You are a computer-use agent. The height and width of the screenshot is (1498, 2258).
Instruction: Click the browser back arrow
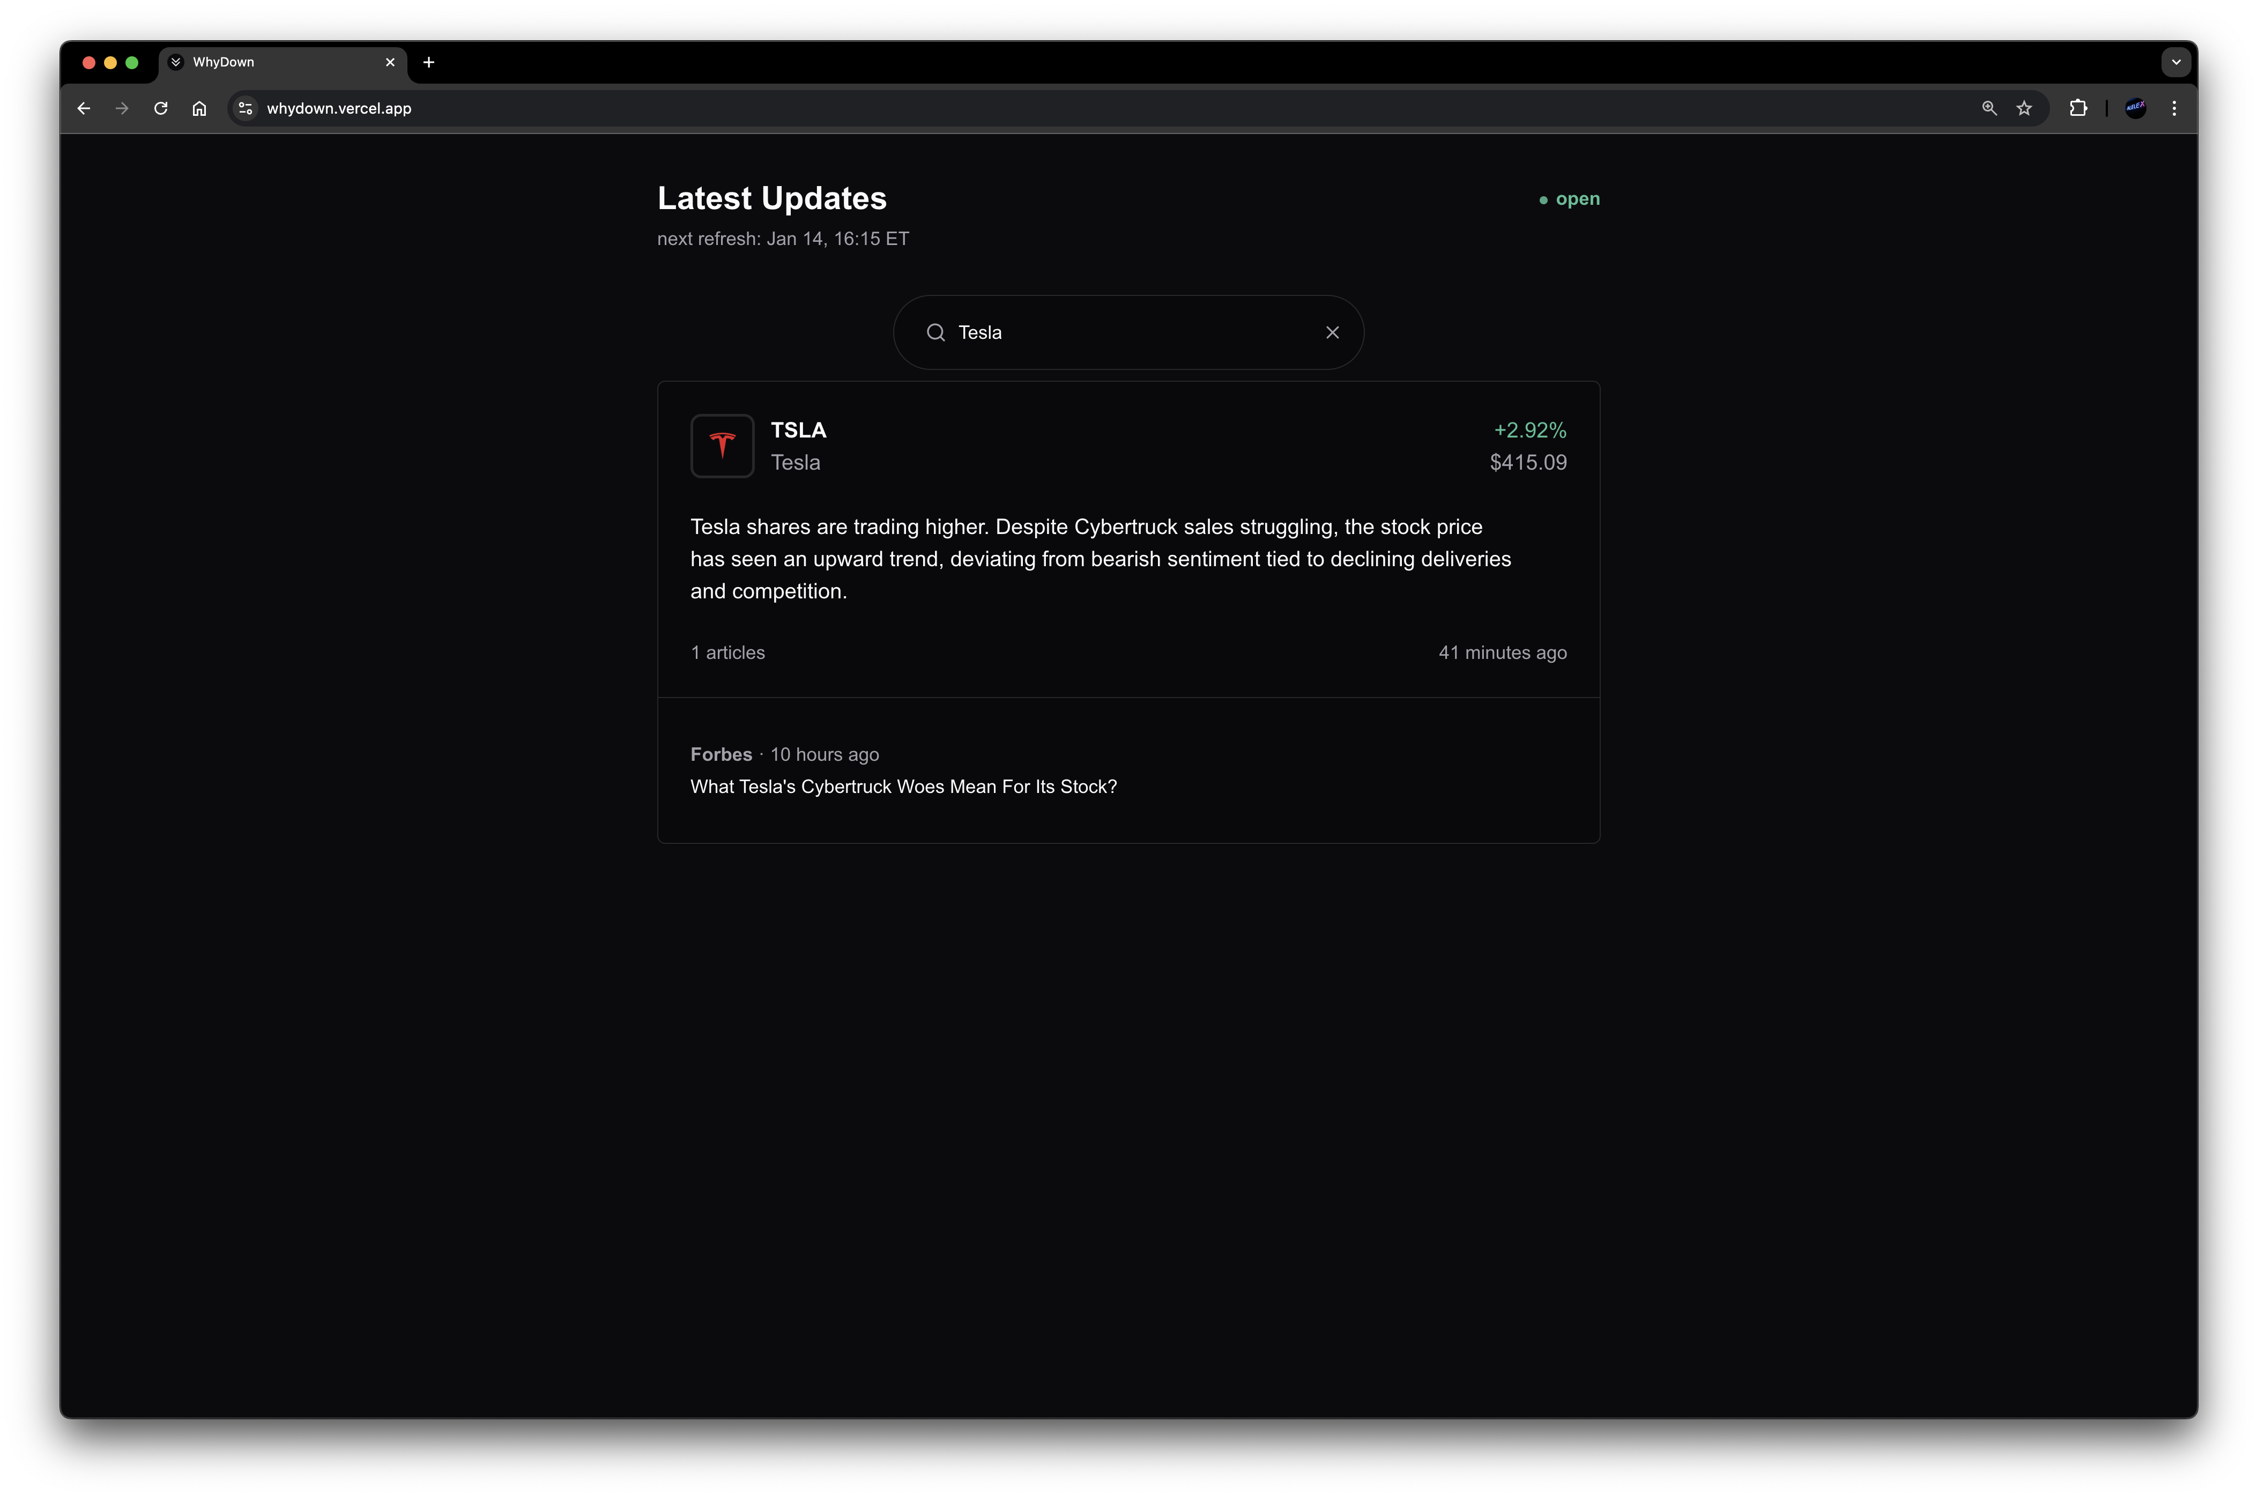tap(84, 109)
